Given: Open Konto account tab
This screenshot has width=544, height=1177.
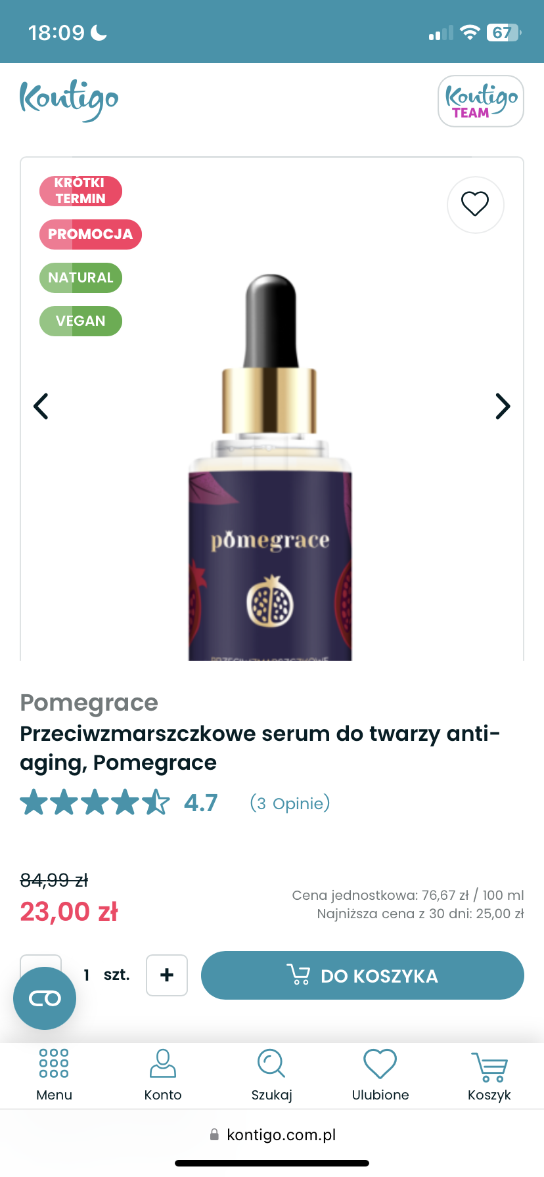Looking at the screenshot, I should click(163, 1075).
